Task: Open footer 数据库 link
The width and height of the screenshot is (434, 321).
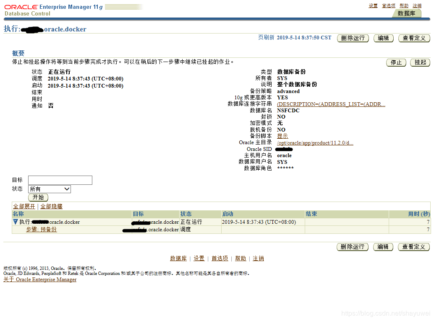Action: pyautogui.click(x=178, y=258)
